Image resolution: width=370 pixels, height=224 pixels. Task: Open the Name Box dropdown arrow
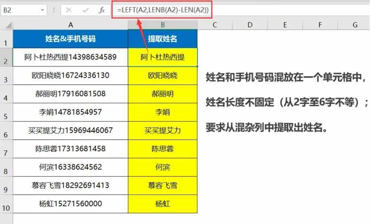pyautogui.click(x=42, y=10)
